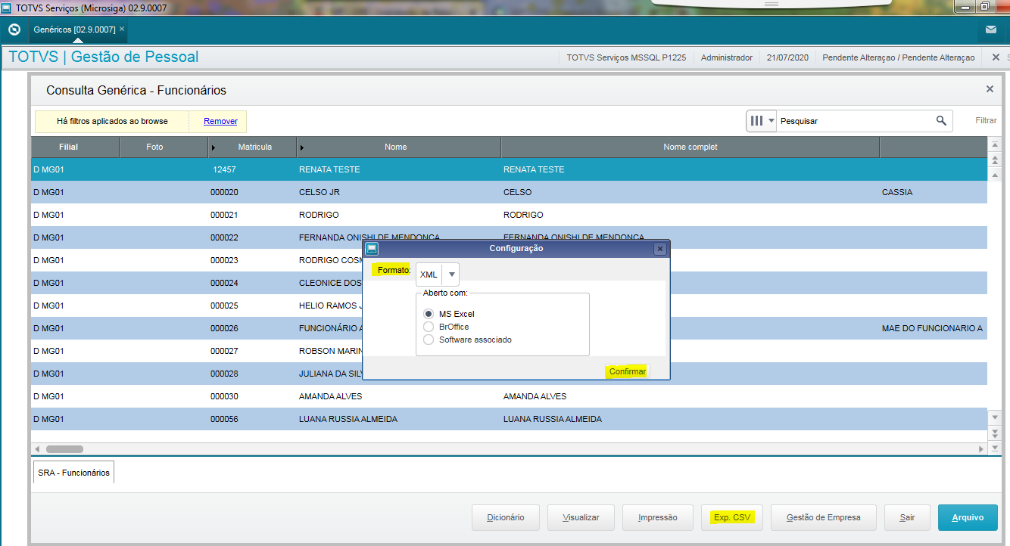Select Software associado radio option
The height and width of the screenshot is (546, 1010).
[429, 340]
